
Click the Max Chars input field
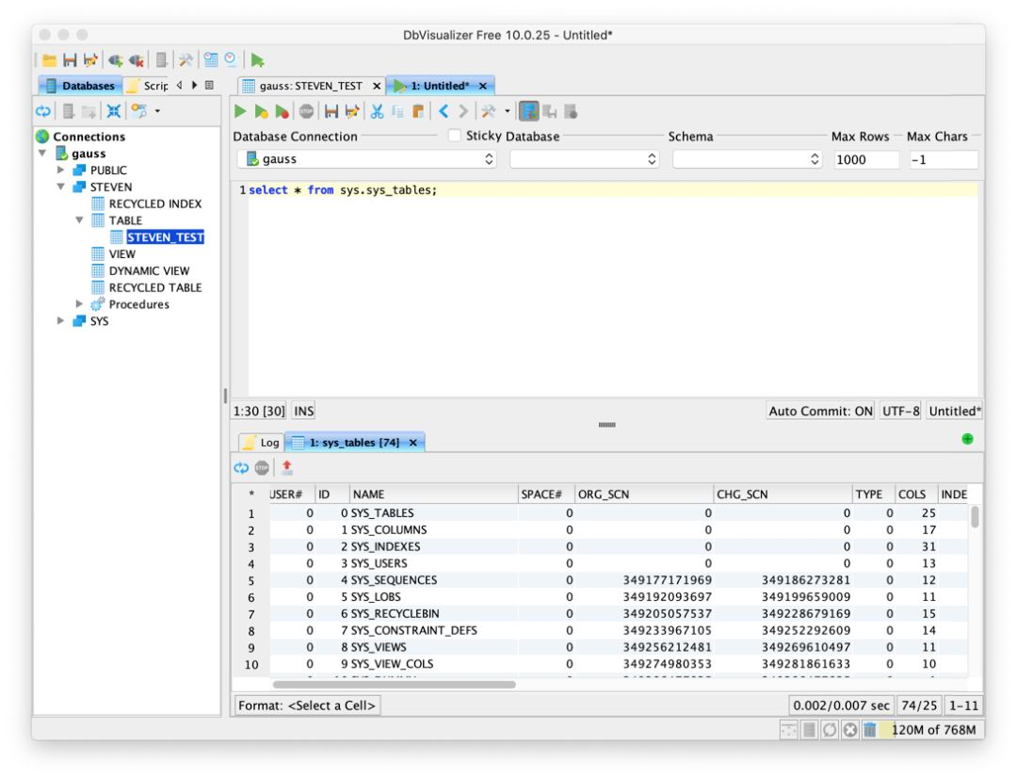[943, 159]
